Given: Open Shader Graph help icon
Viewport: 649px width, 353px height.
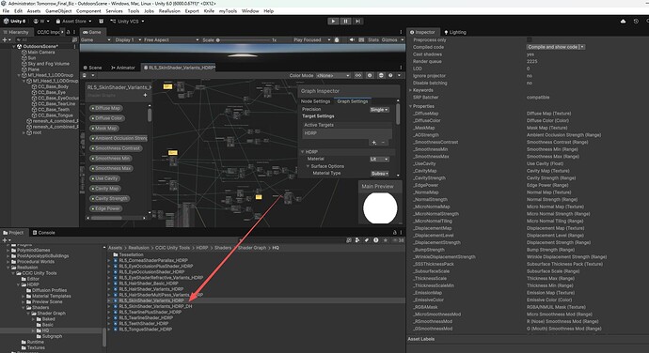Looking at the screenshot, I should pos(390,76).
